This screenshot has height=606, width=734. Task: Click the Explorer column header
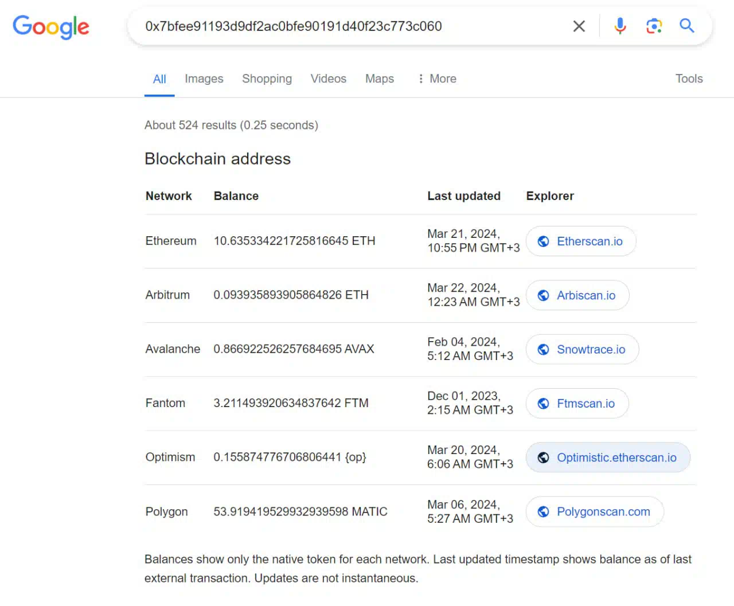[550, 196]
